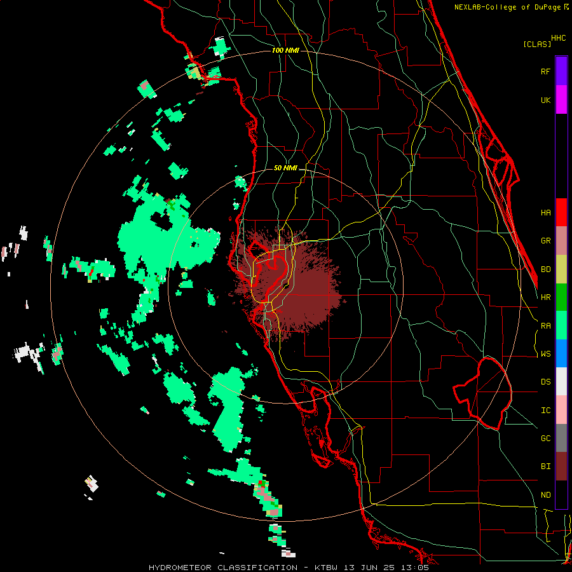
Task: Click the BI legend label text
Action: point(545,466)
